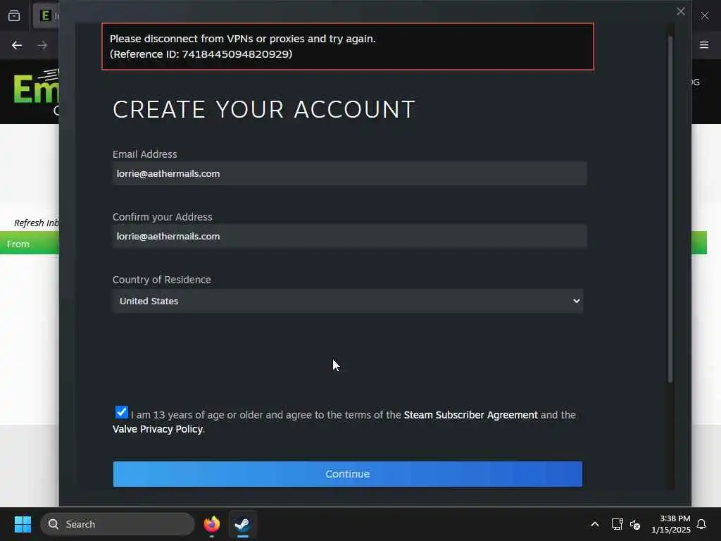Open Steam from the taskbar

(x=242, y=524)
